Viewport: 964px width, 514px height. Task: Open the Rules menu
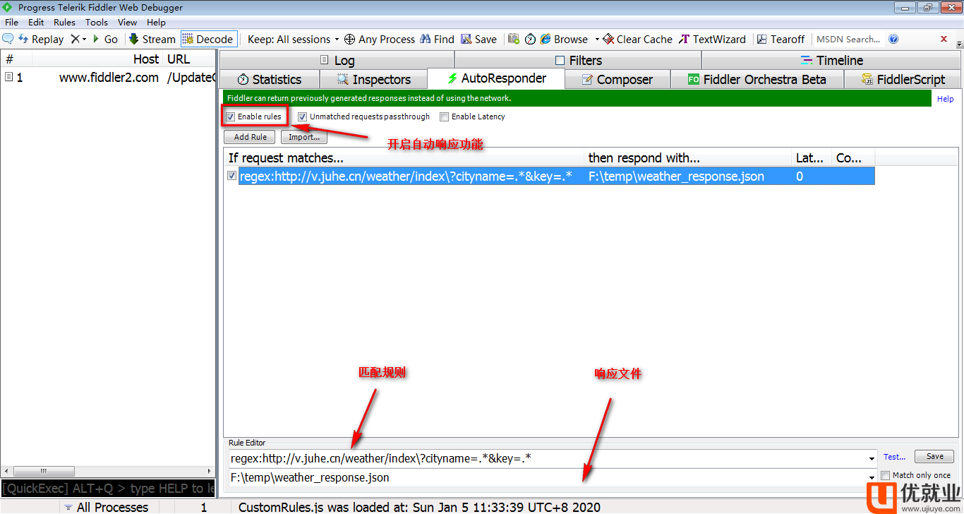(x=64, y=23)
